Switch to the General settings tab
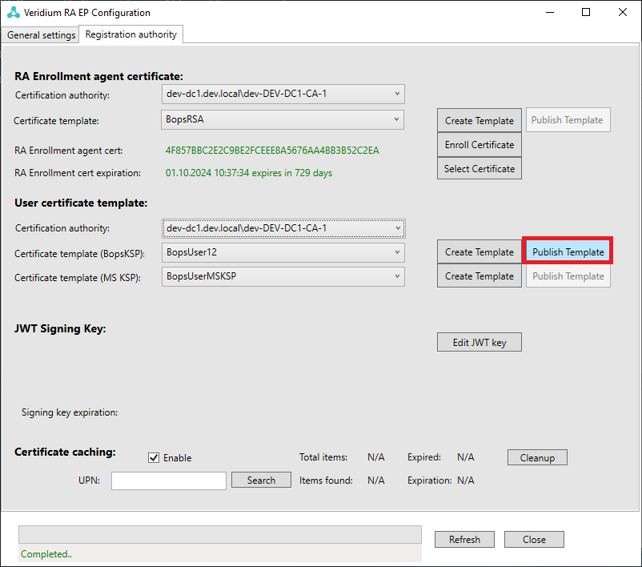Screen dimensions: 642x567 (x=41, y=35)
